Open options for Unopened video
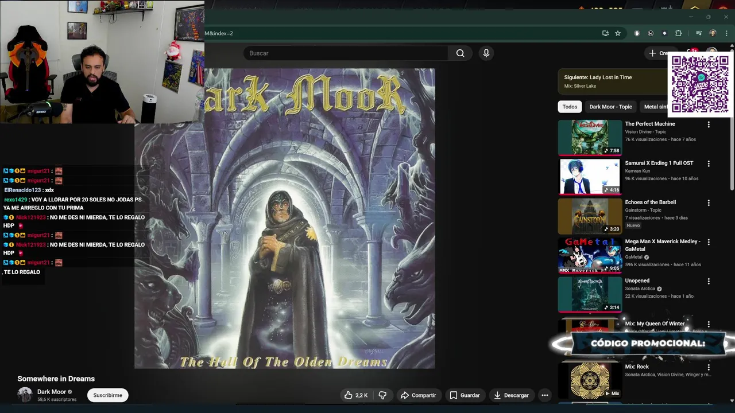 click(709, 282)
